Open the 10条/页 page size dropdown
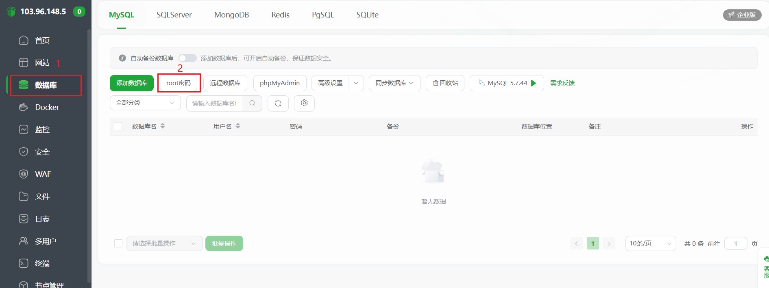769x288 pixels. point(650,243)
